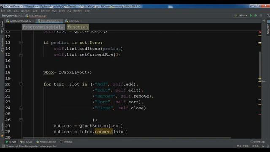The image size is (270, 152).
Task: Collapse the if block on line 13
Action: [x=21, y=43]
